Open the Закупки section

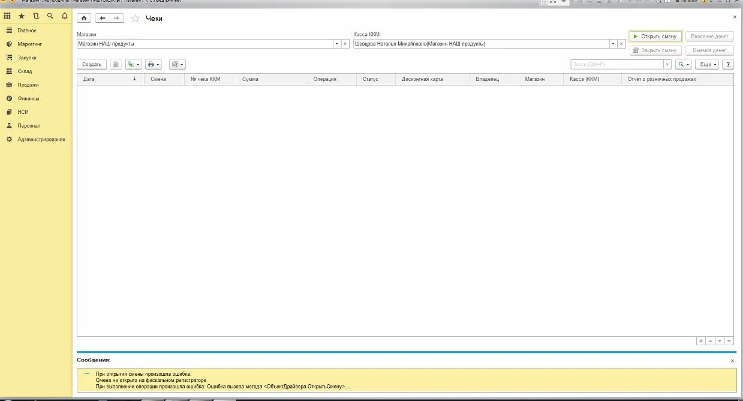click(27, 58)
